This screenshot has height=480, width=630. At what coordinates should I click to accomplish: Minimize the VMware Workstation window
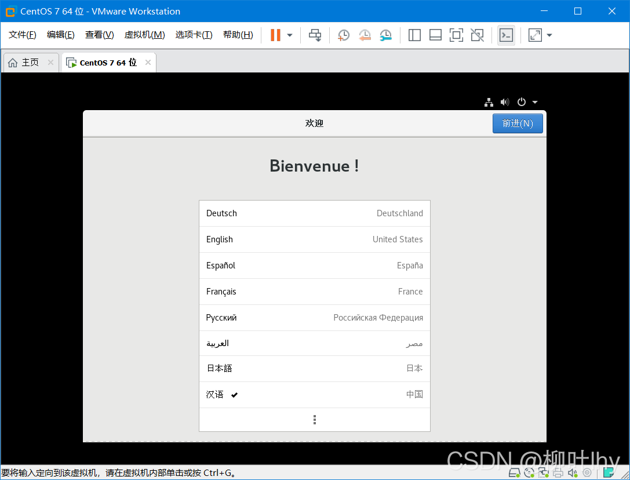[x=544, y=11]
